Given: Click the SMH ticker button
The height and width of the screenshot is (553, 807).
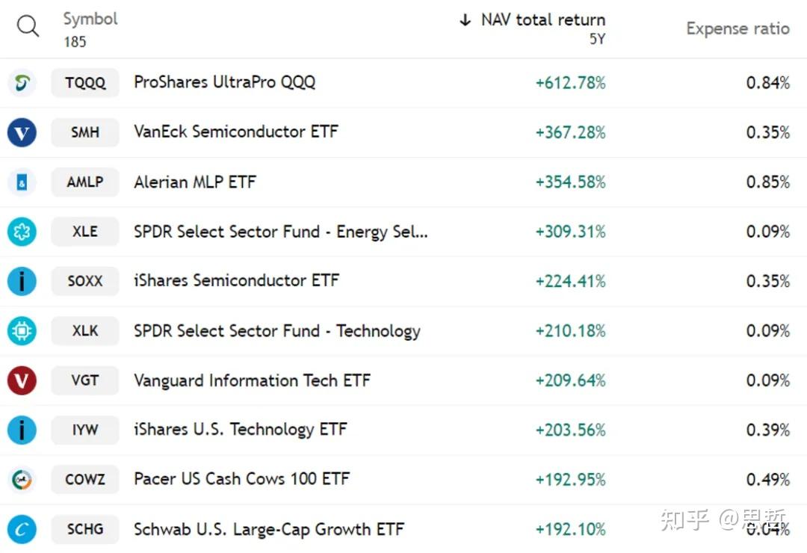Looking at the screenshot, I should (84, 132).
